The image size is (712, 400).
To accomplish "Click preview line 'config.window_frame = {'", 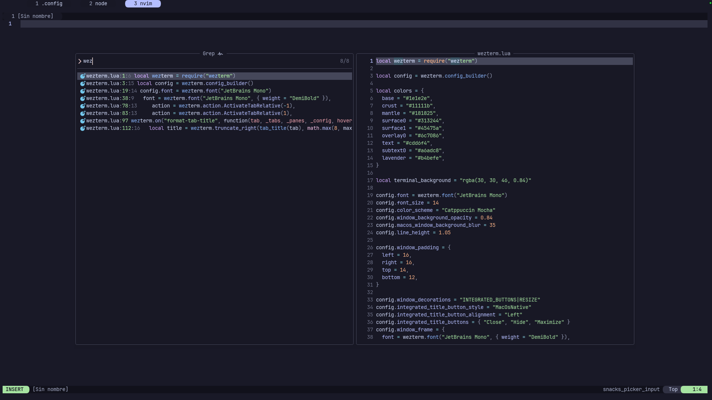I will [410, 330].
